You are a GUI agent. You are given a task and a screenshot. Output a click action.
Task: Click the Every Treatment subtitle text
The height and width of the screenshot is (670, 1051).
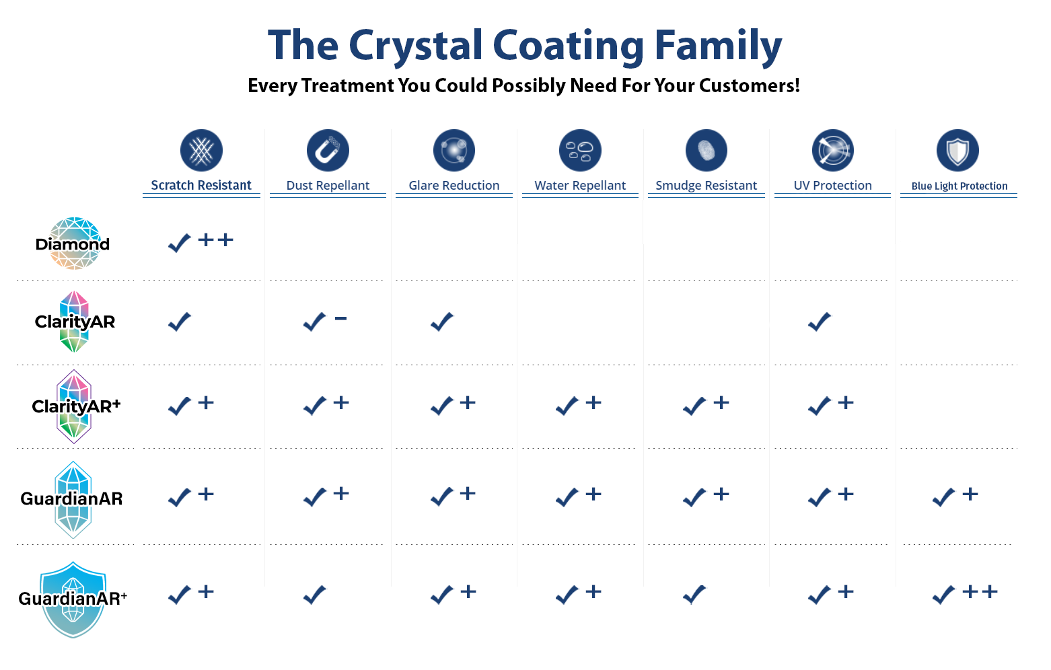(523, 86)
